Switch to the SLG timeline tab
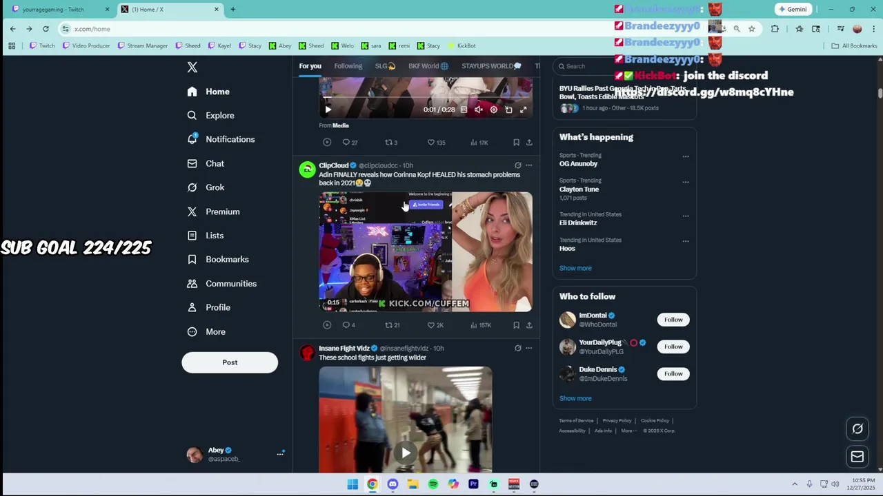Image resolution: width=883 pixels, height=496 pixels. pyautogui.click(x=385, y=66)
